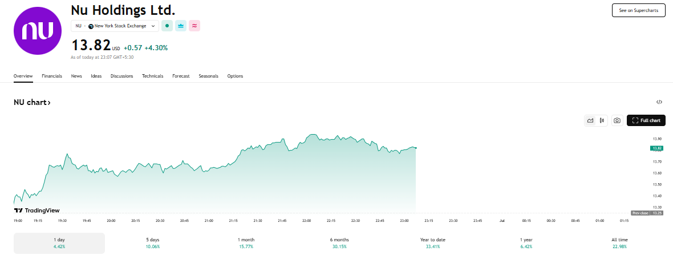Take a chart snapshot with camera icon
This screenshot has width=673, height=259.
coord(617,121)
